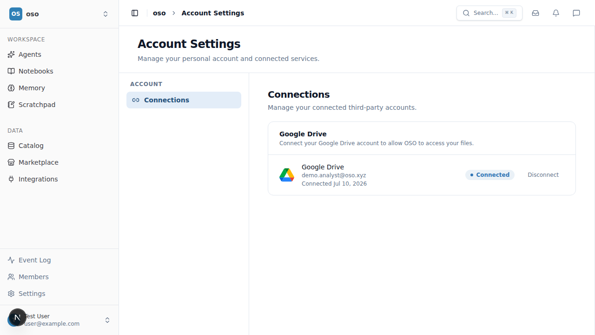Click the Event Log activity icon
The image size is (595, 335).
click(x=11, y=260)
